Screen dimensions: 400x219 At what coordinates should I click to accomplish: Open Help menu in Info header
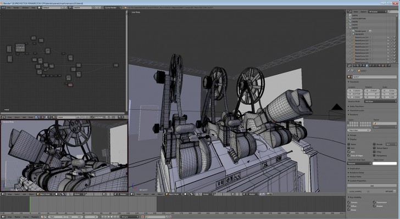tap(33, 8)
